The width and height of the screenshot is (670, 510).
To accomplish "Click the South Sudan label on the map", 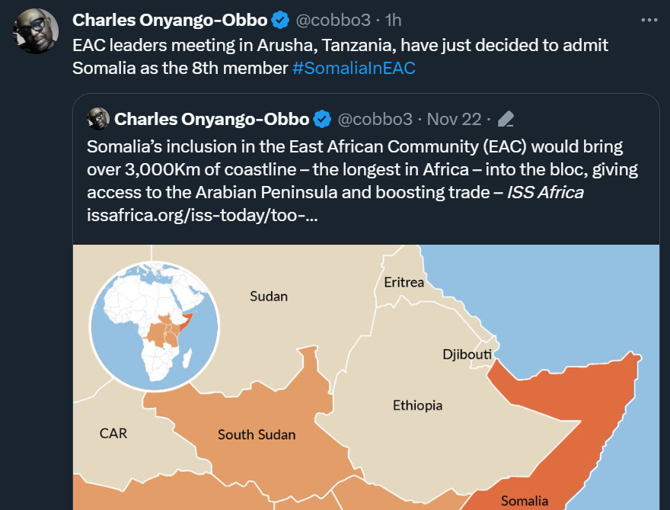I will (x=257, y=435).
